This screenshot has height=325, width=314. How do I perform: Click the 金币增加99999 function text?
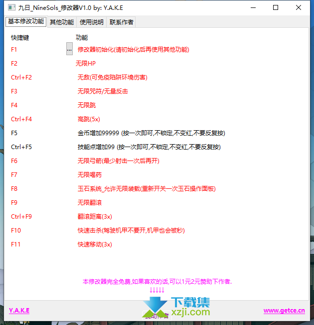point(152,133)
